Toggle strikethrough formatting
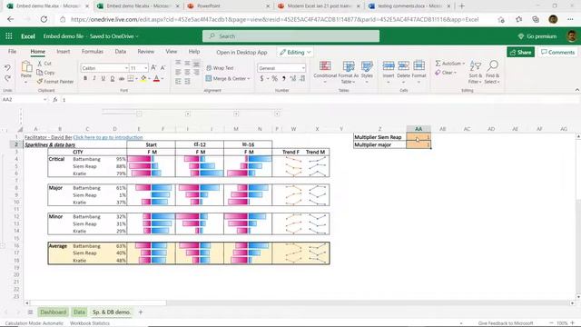This screenshot has width=581, height=327. point(122,78)
